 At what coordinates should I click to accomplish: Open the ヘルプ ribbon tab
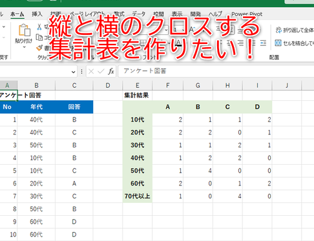(216, 14)
